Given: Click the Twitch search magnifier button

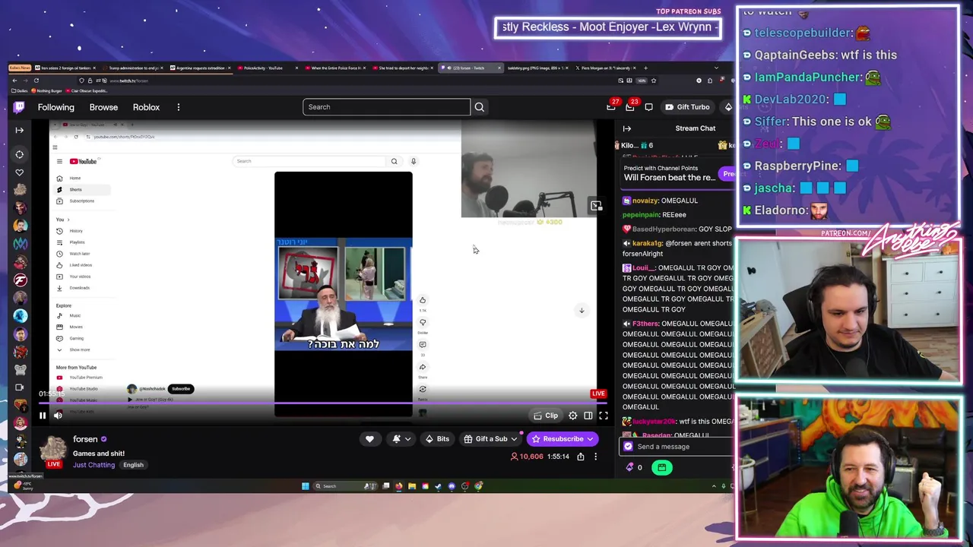Looking at the screenshot, I should pos(479,107).
